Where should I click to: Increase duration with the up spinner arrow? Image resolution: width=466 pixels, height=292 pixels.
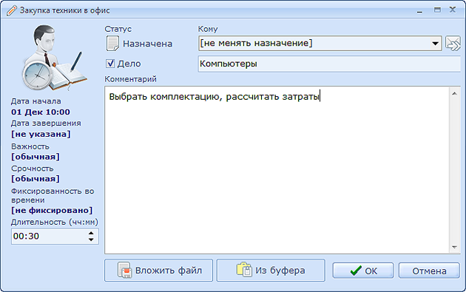pyautogui.click(x=91, y=233)
